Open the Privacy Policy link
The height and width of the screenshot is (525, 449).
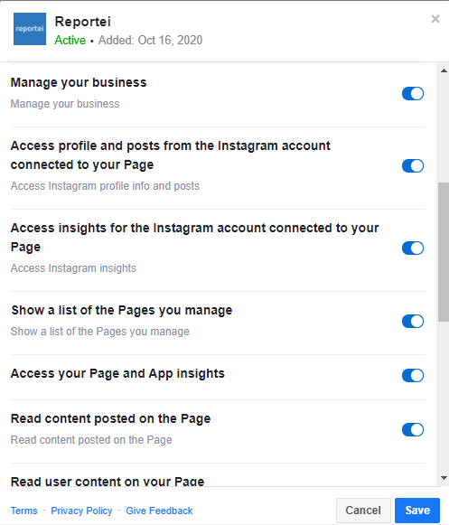pyautogui.click(x=81, y=511)
